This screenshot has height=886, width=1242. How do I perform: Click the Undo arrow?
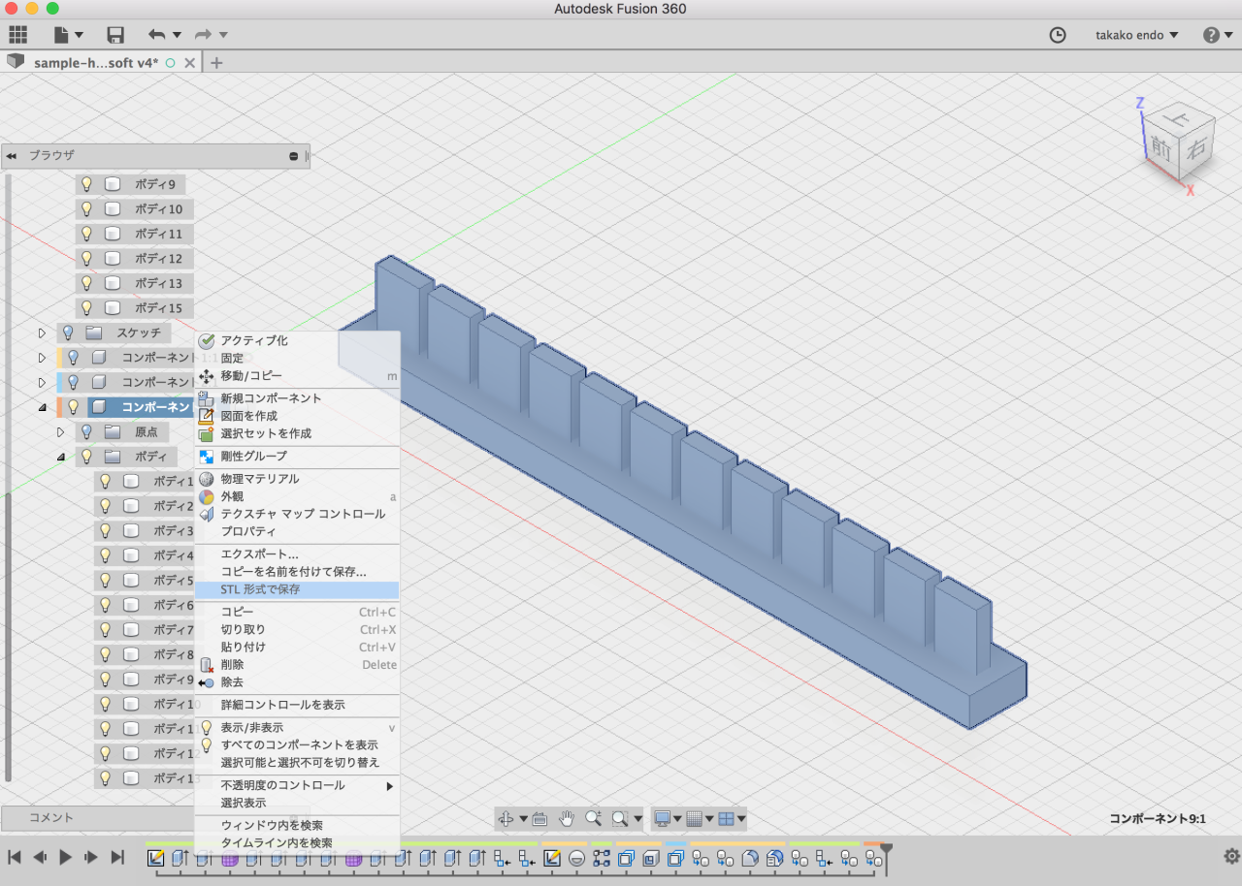pyautogui.click(x=156, y=35)
